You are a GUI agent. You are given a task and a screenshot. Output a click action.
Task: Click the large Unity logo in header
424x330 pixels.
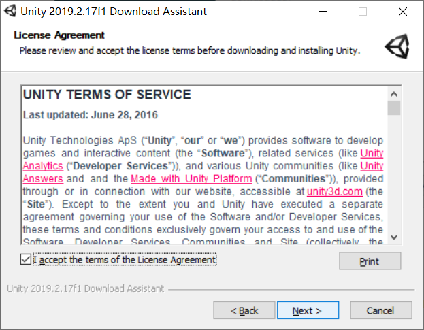[397, 46]
